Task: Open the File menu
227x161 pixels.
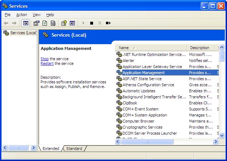Action: [x=8, y=15]
